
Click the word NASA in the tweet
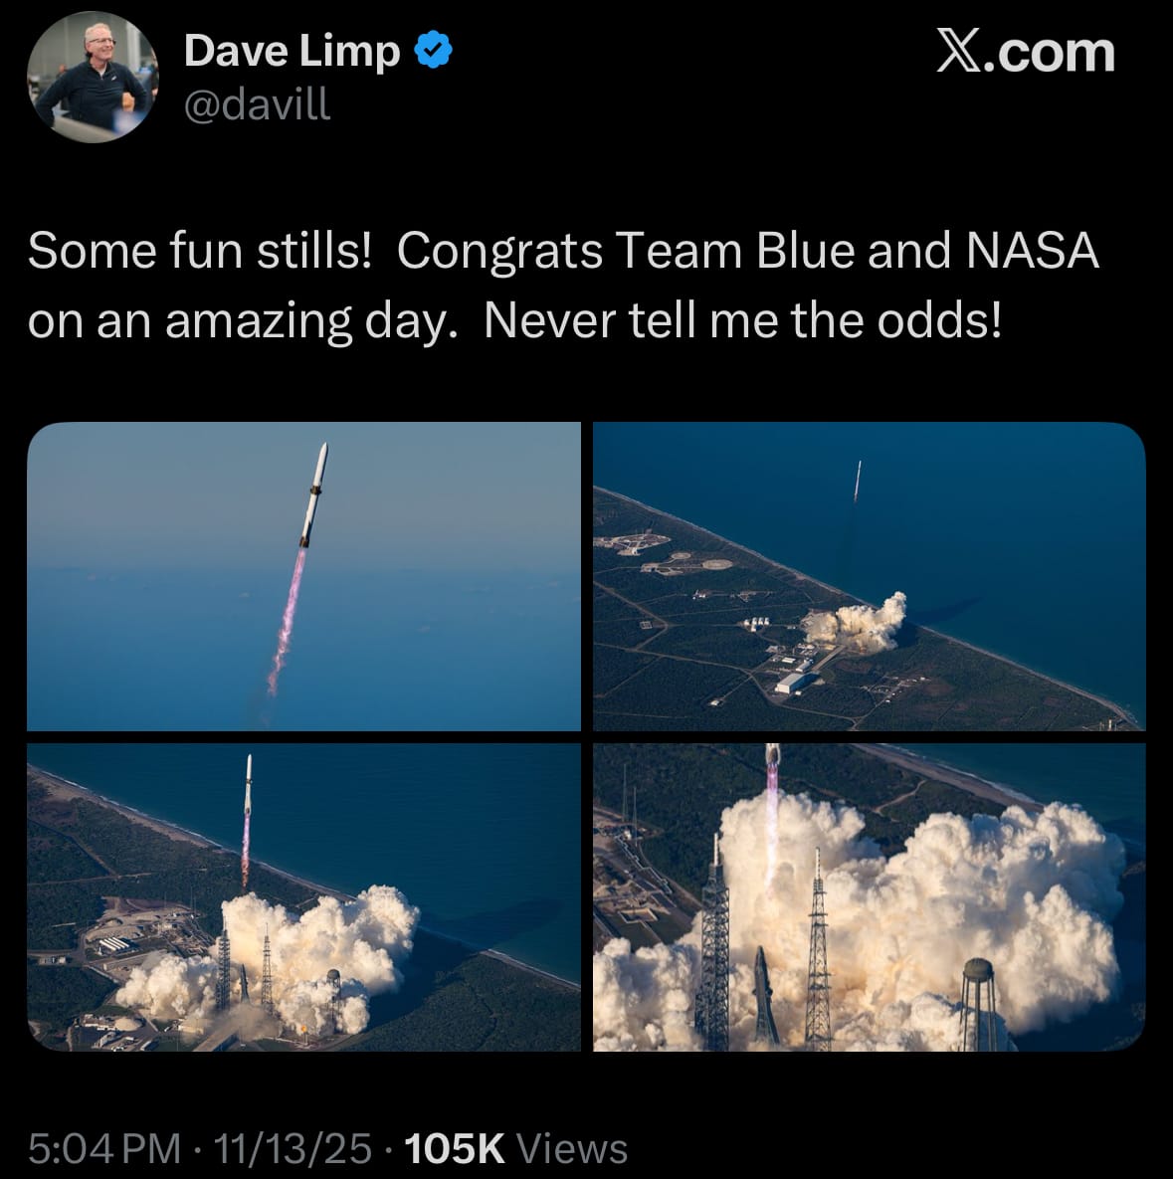[x=1033, y=250]
